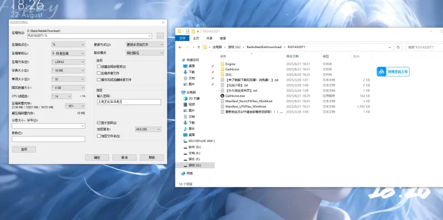Screen dimensions: 443x220
Task: Open the 16 MB dictionary size dropdown
Action: (68, 70)
